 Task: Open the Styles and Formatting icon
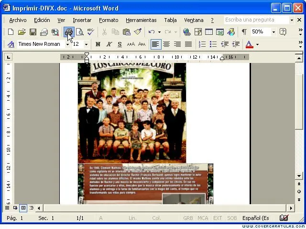point(11,44)
